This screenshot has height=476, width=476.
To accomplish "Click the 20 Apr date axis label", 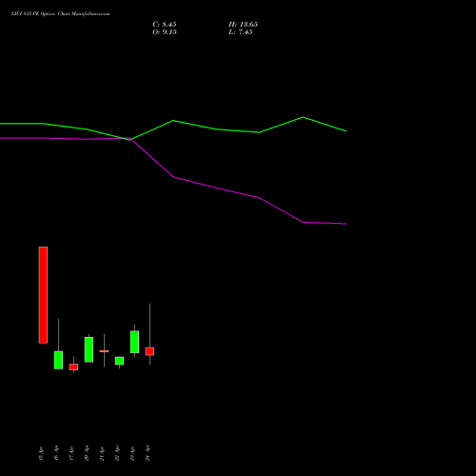I will pos(87,453).
